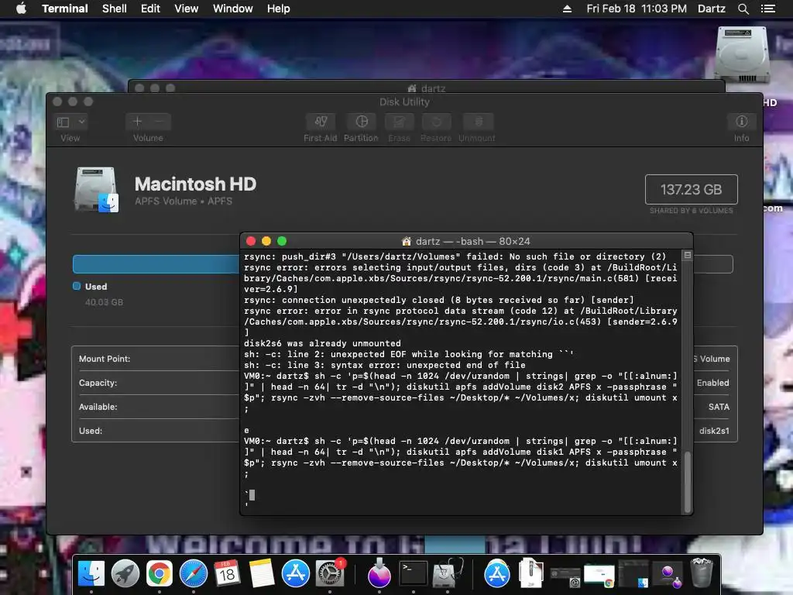
Task: Click the "disk2s6 was already unmounted" terminal line
Action: [x=322, y=343]
